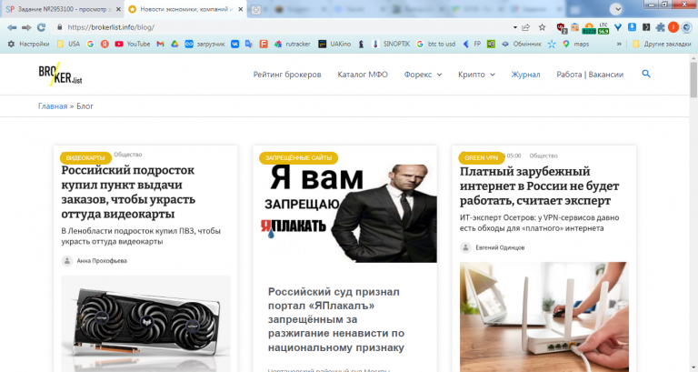Open the blue download extension icon
Viewport: 698px width, 372px height.
632,27
